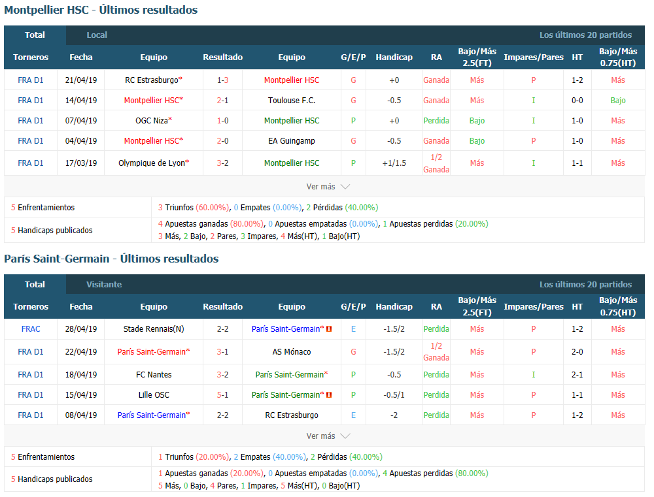
Task: Click date 18/04/19 in Nantes row
Action: coord(81,375)
